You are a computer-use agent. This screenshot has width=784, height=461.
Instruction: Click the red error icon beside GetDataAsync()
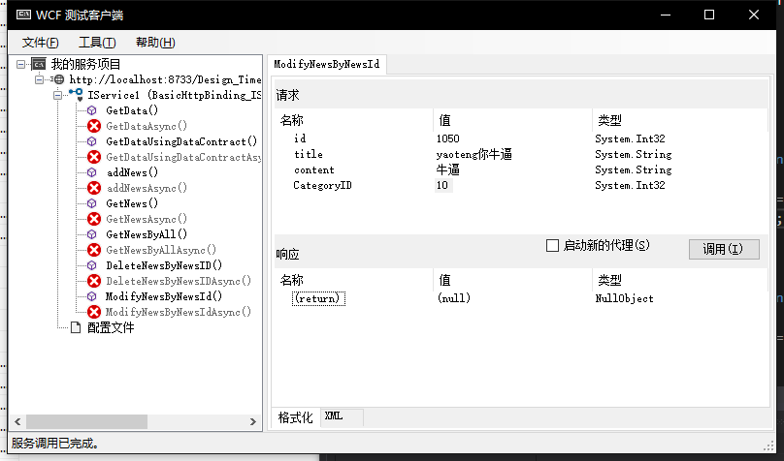pos(94,126)
